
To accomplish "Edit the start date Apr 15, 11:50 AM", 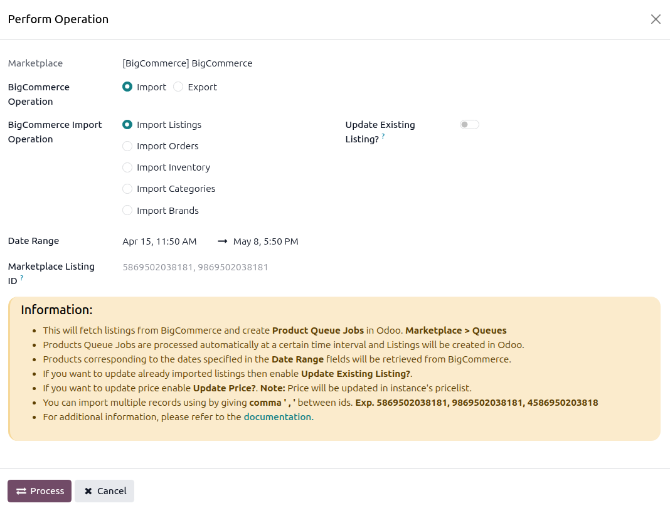I will pos(160,241).
